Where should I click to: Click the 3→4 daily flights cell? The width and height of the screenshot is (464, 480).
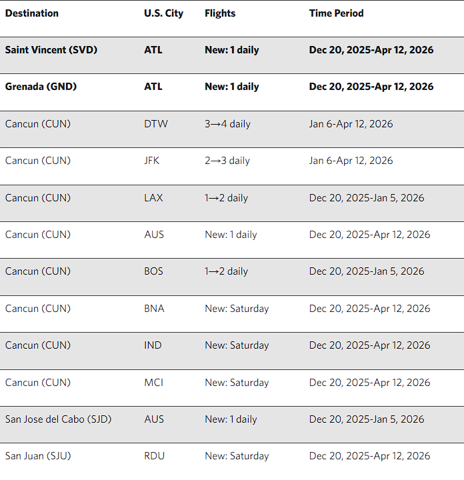pos(227,124)
